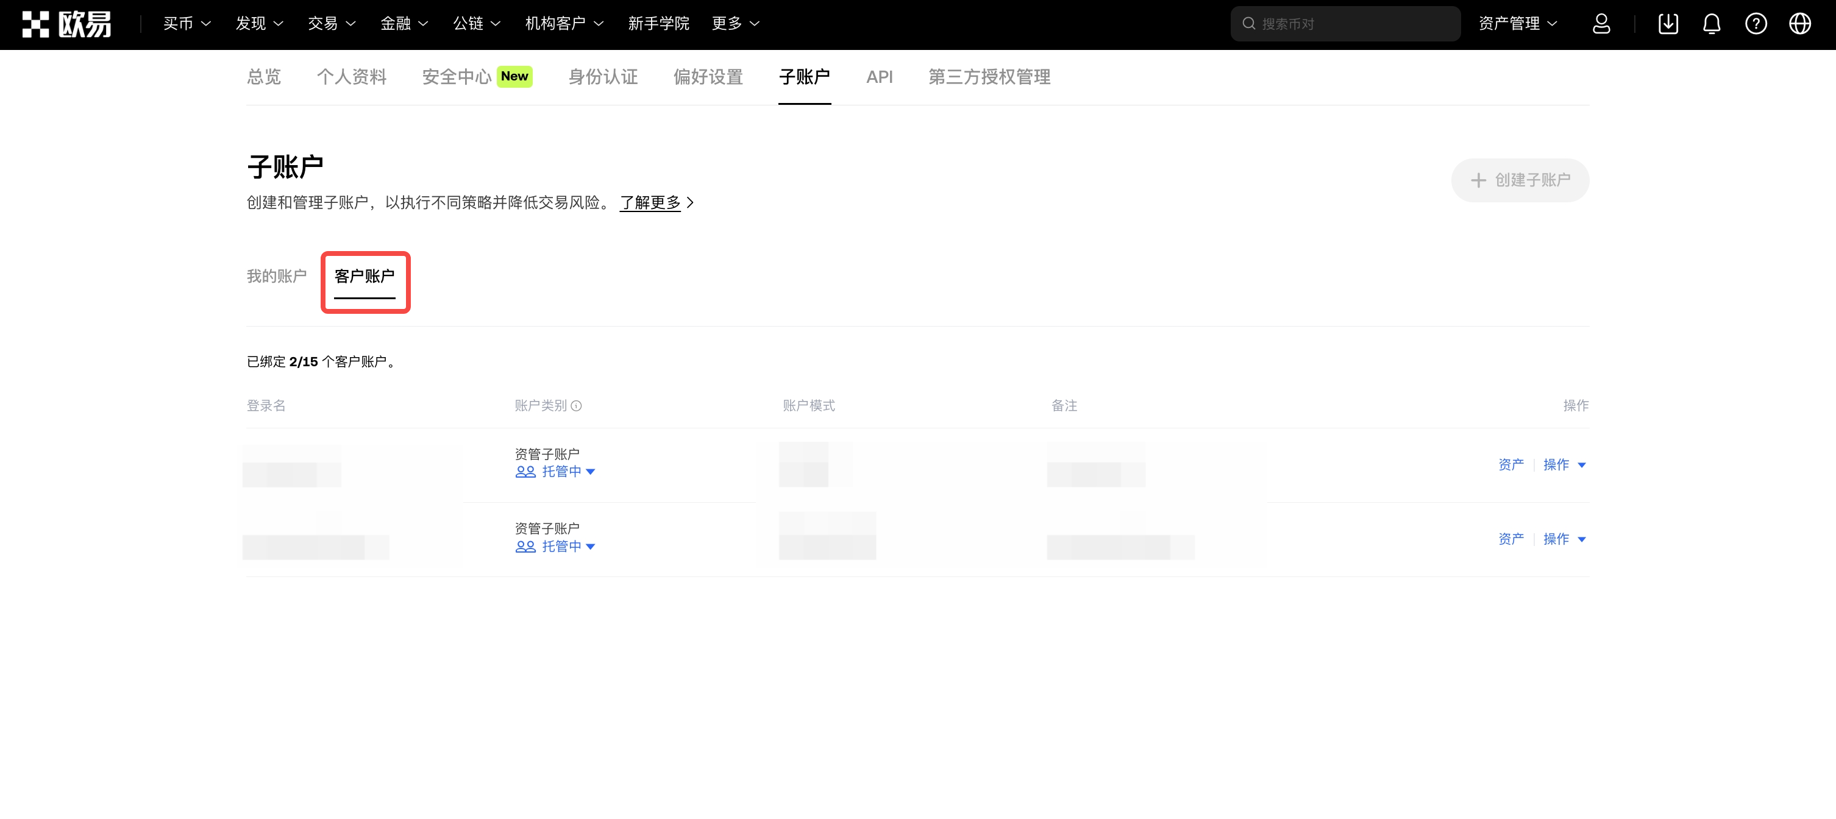Image resolution: width=1836 pixels, height=819 pixels.
Task: Open 操作 dropdown in the first row
Action: click(1564, 465)
